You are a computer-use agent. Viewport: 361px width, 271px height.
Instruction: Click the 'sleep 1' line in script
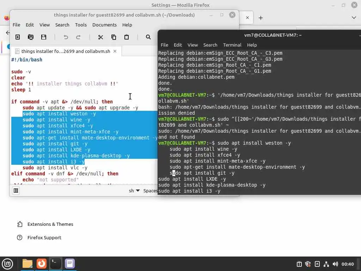click(x=21, y=90)
